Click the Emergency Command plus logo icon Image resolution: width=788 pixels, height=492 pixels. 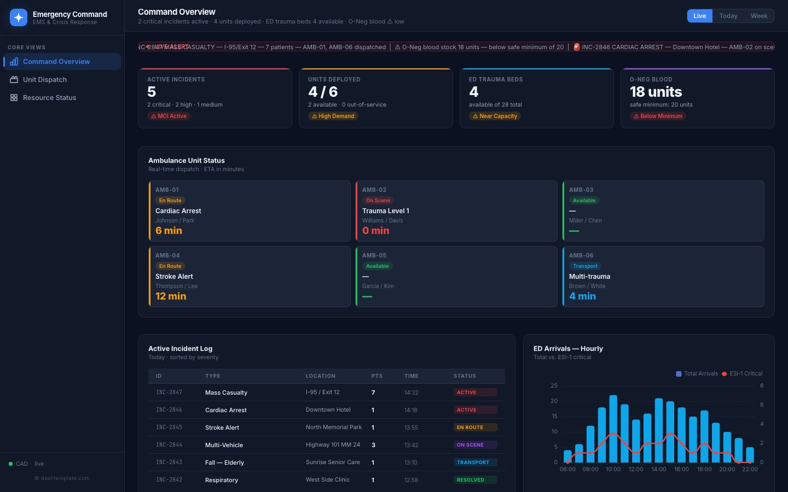[18, 17]
